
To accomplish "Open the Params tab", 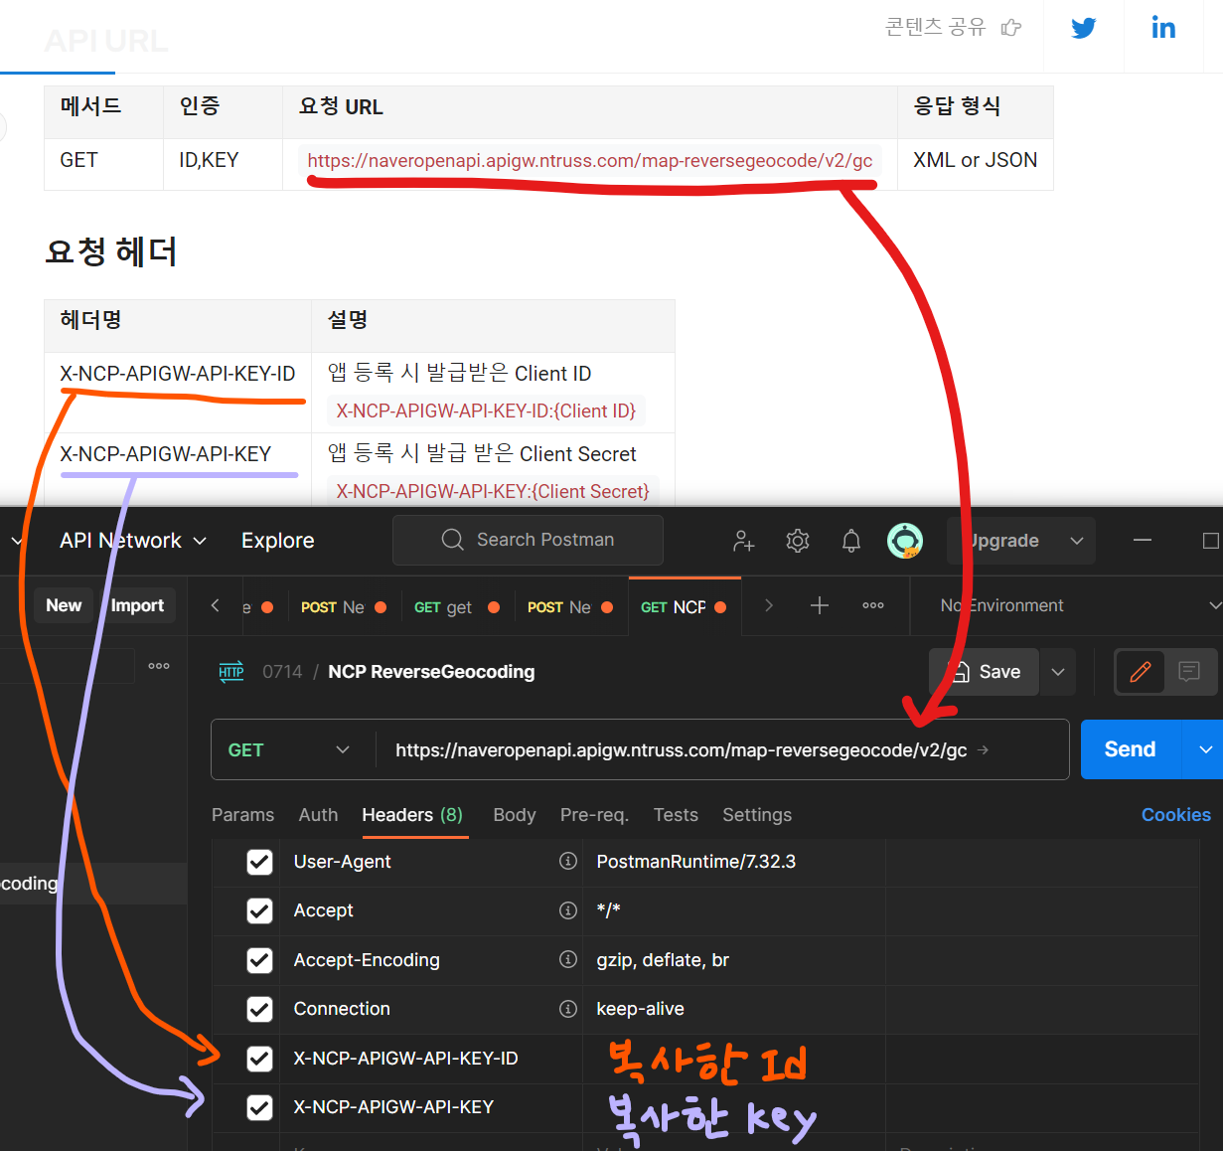I will tap(242, 815).
